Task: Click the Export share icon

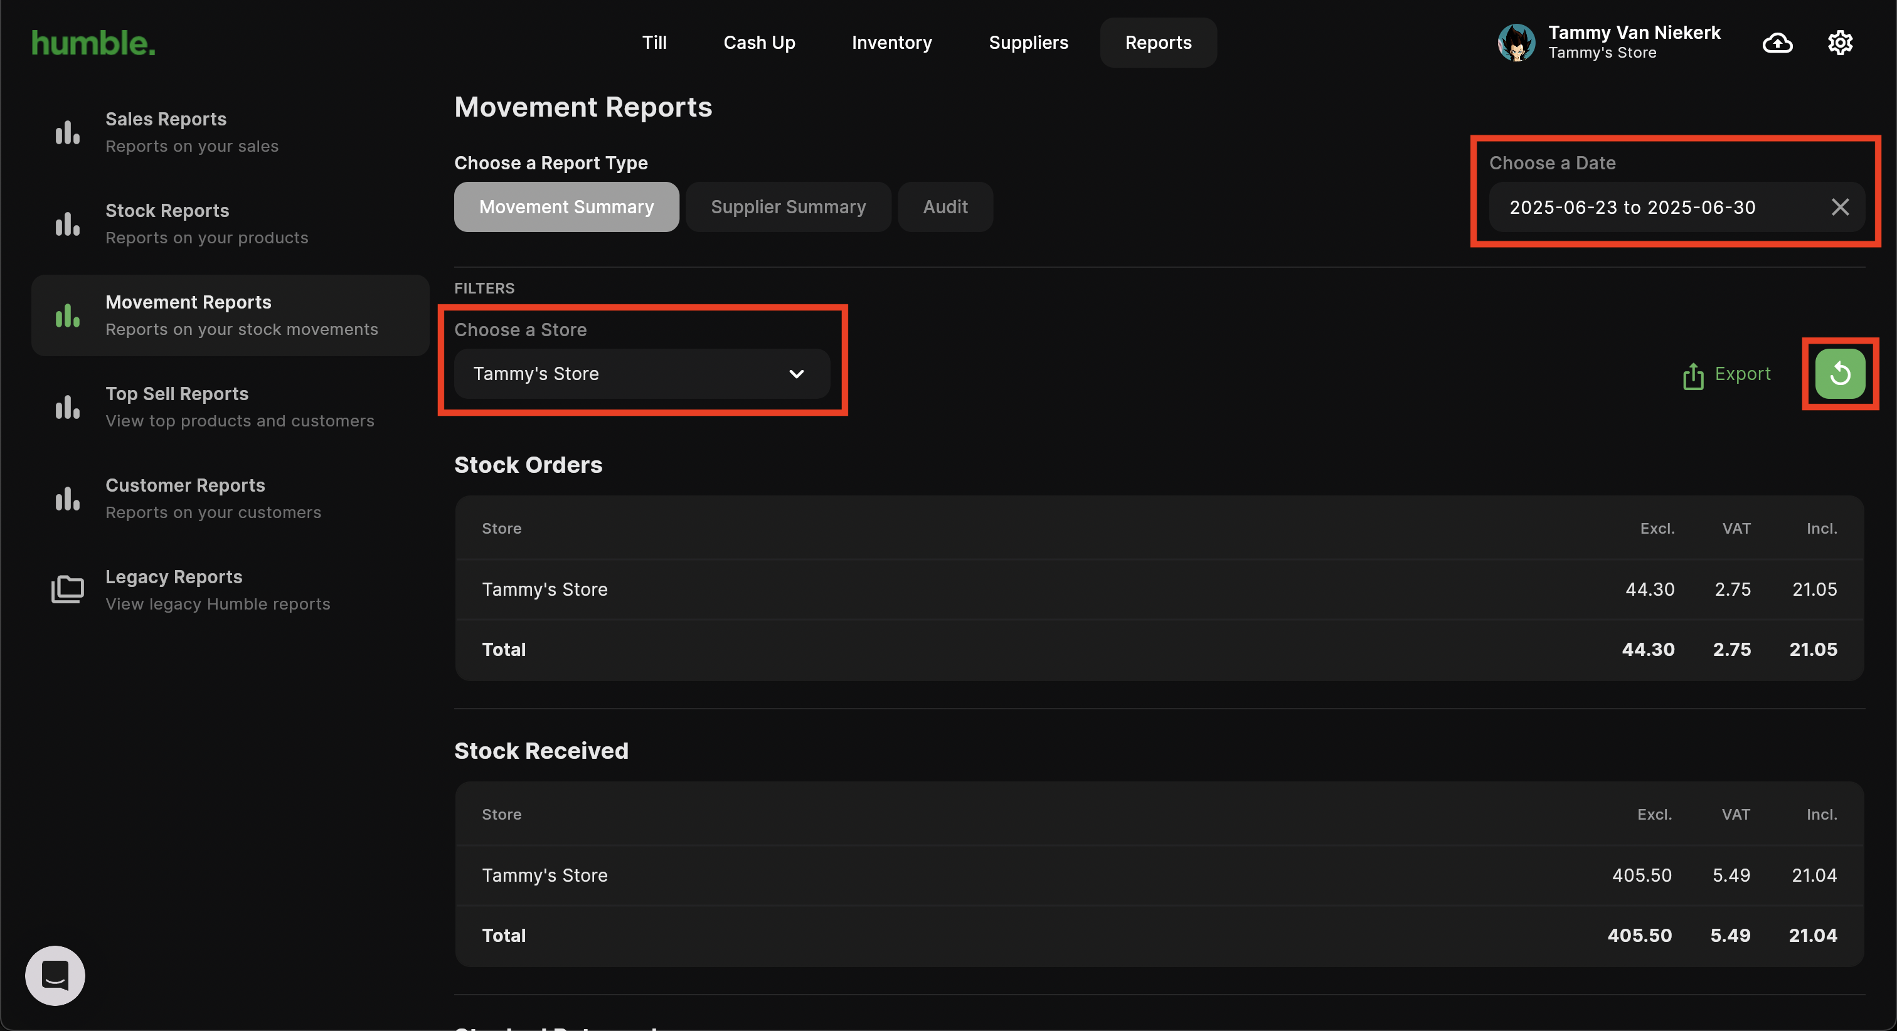Action: click(1693, 376)
